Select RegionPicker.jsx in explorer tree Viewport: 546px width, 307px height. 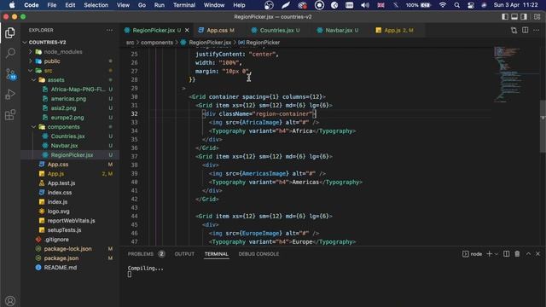[x=72, y=155]
